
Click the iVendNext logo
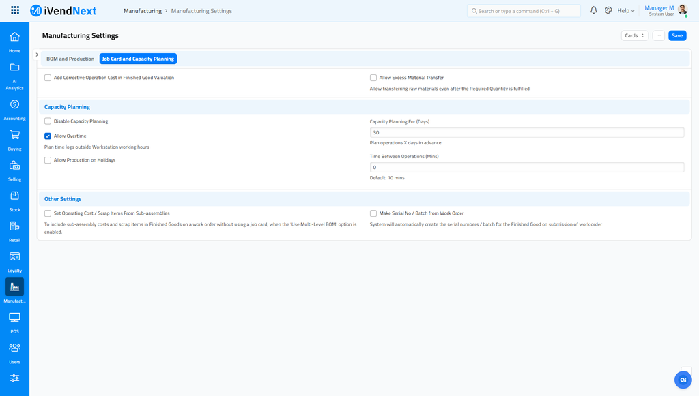click(63, 11)
